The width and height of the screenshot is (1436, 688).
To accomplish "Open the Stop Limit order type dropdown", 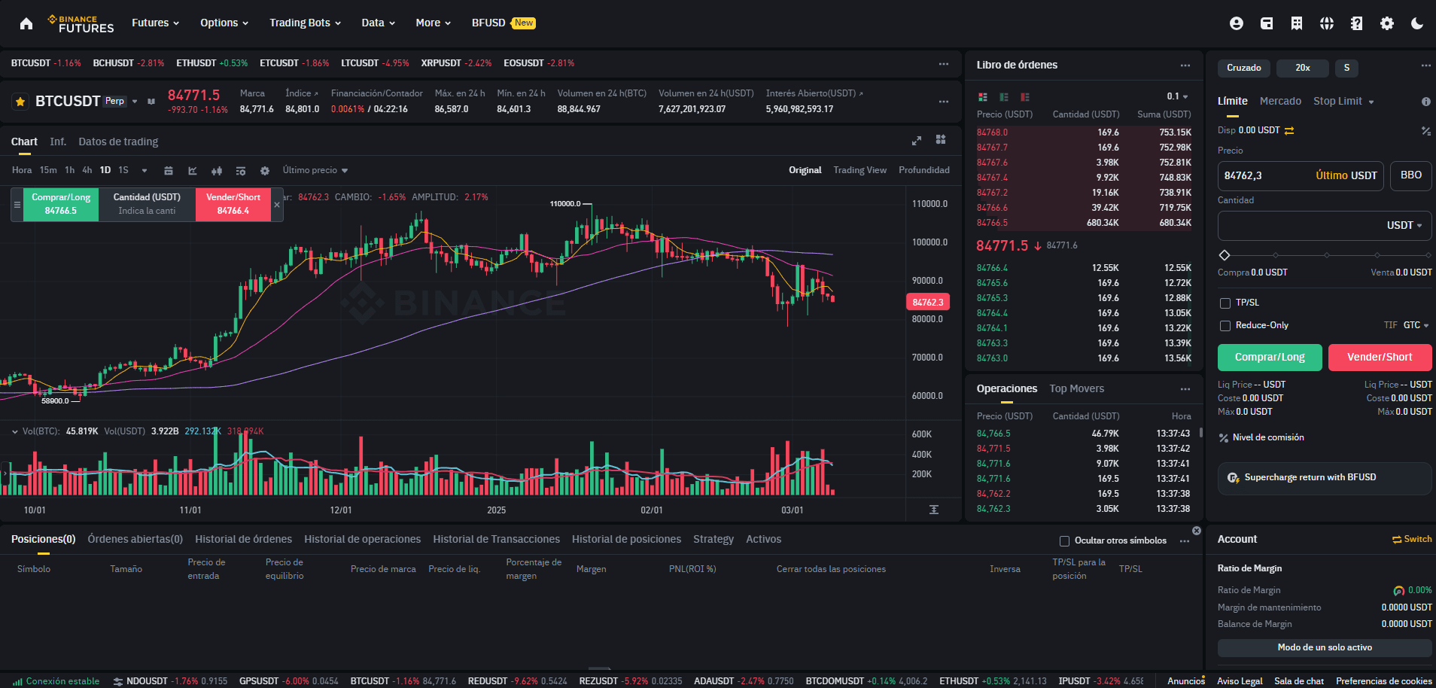I will 1343,102.
